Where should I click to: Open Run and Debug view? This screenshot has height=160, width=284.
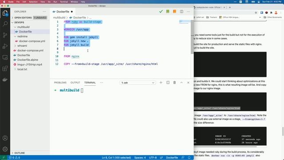[x=5, y=46]
